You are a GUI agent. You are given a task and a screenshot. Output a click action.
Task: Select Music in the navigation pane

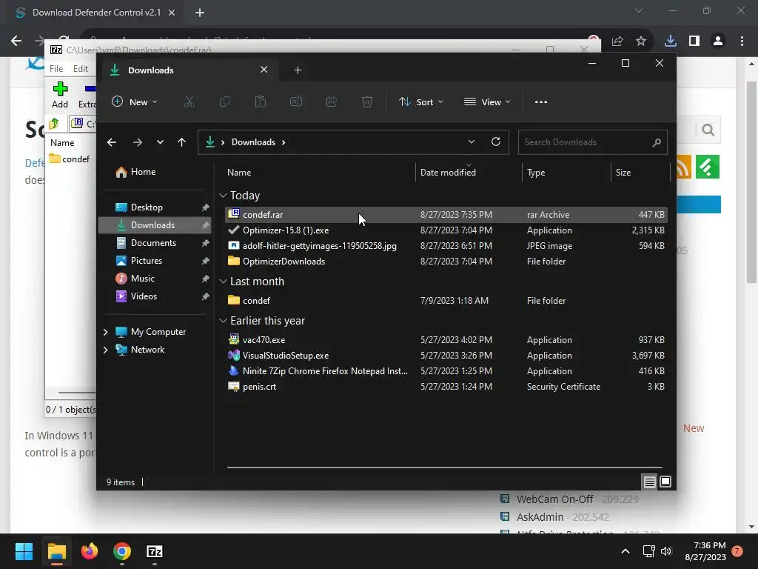155,279
